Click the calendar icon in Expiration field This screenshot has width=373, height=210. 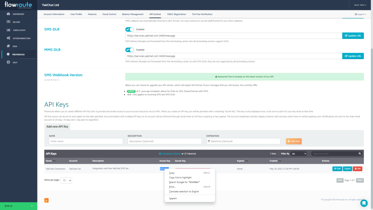209,141
